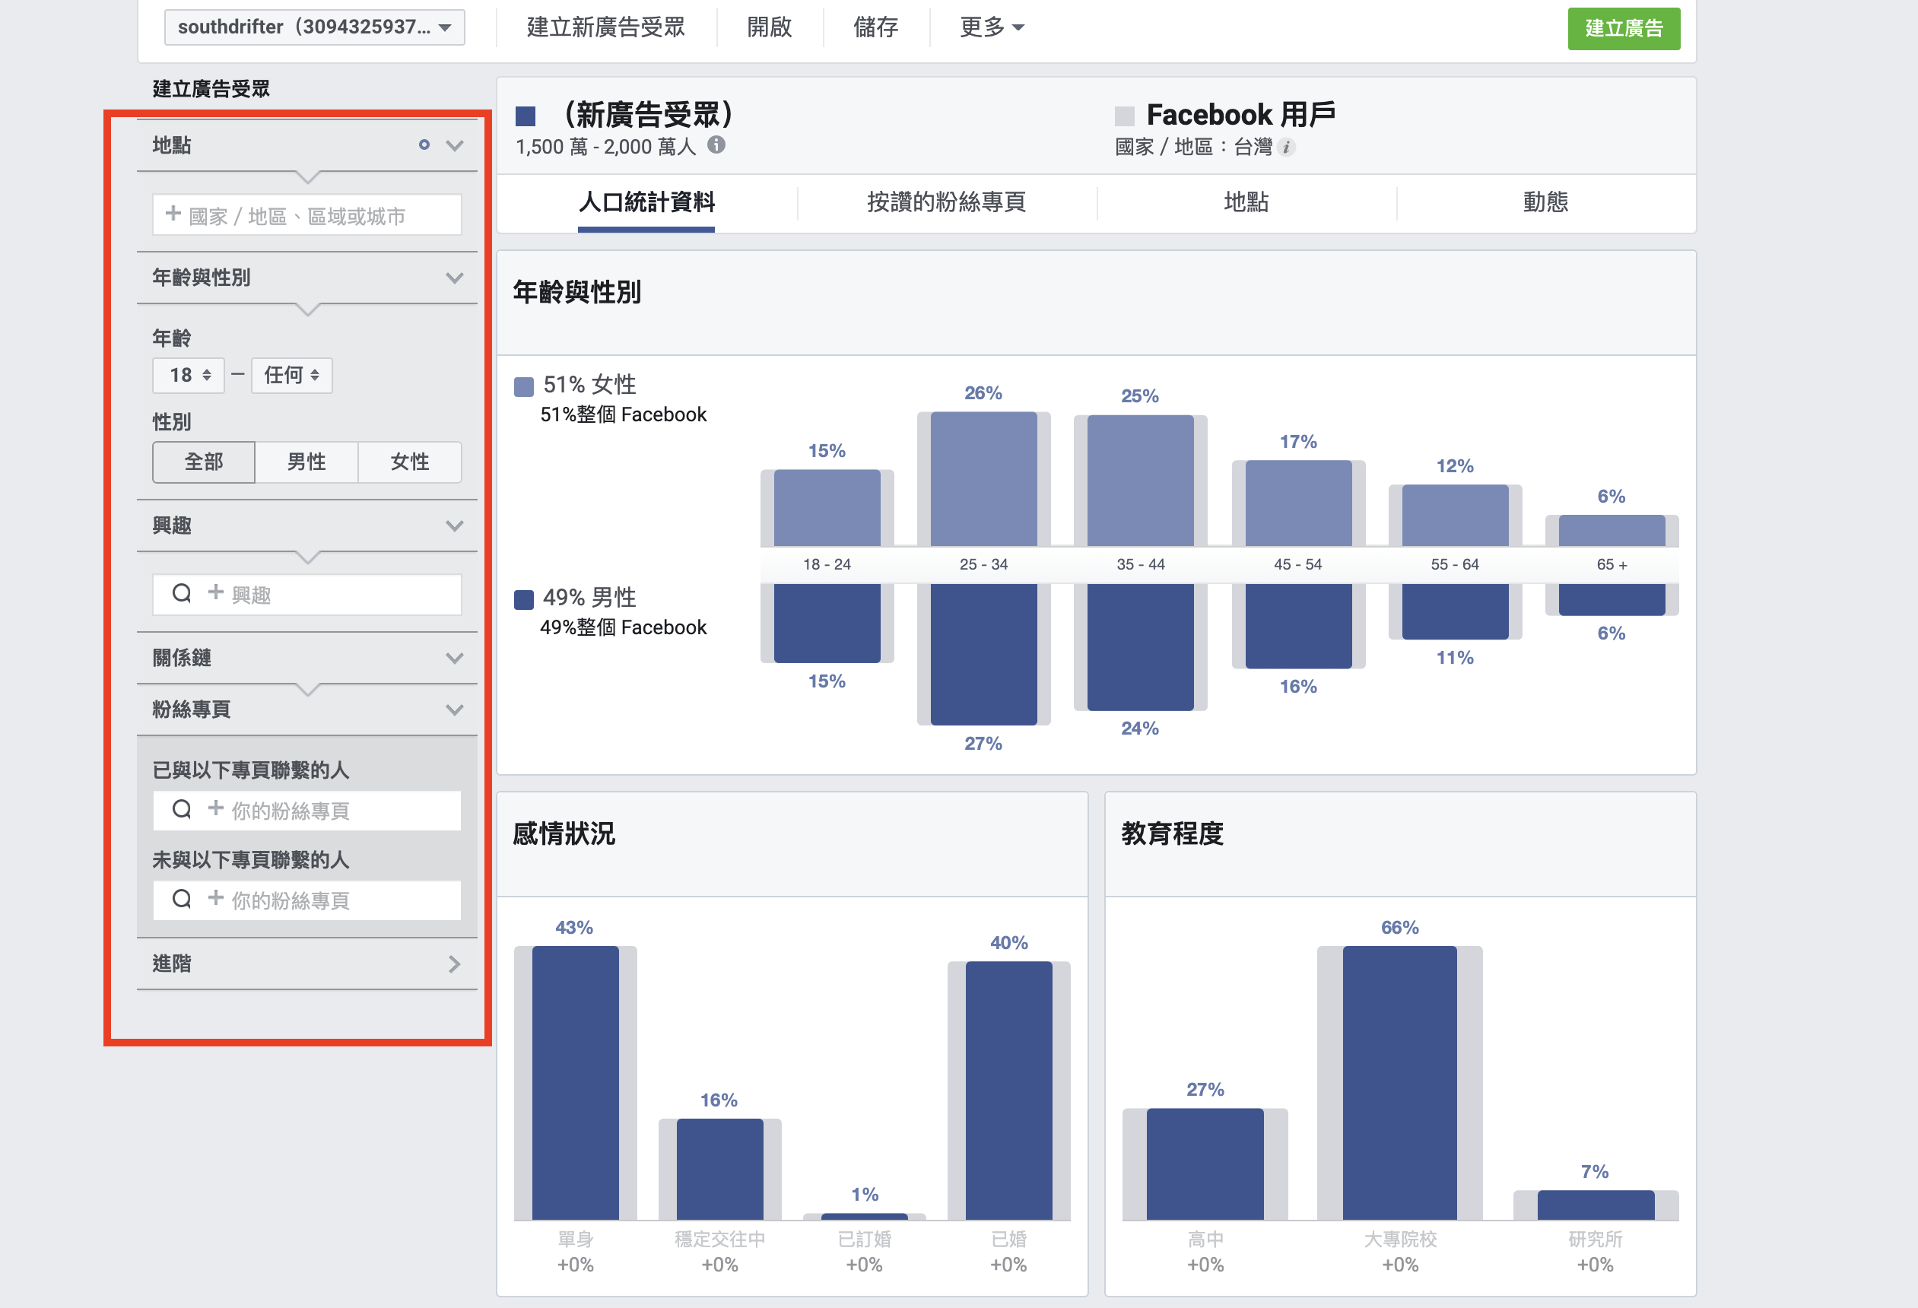Click the 66% 大專院校 bar

(1399, 1083)
